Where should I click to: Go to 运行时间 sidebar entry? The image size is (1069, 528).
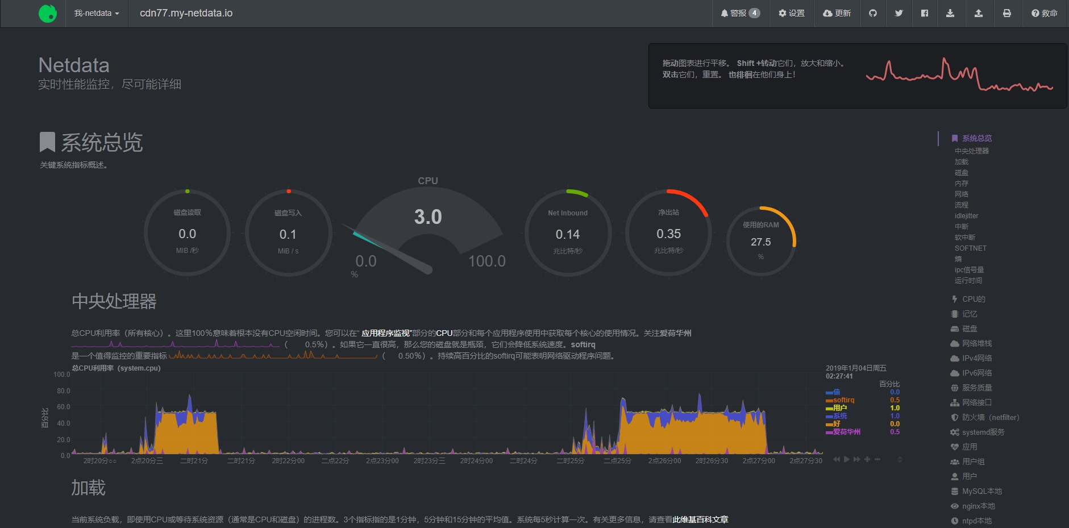click(968, 281)
